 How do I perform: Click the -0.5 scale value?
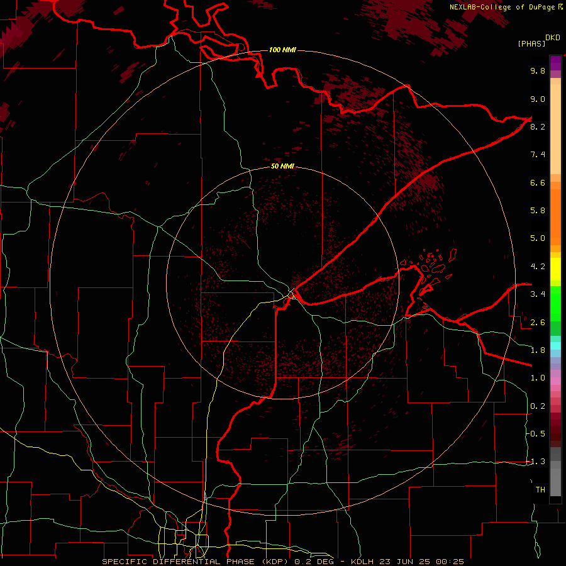coord(536,434)
